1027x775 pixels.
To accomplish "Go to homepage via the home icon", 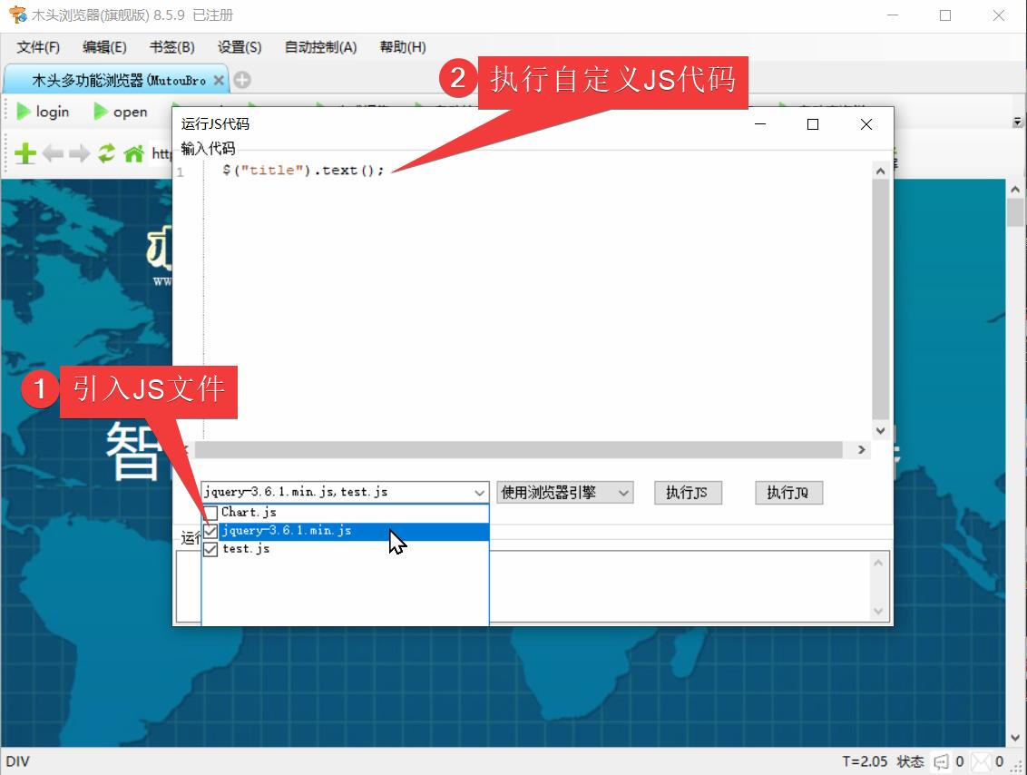I will tap(132, 152).
